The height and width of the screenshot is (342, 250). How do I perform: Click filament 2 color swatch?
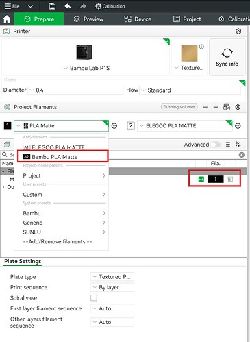(131, 125)
